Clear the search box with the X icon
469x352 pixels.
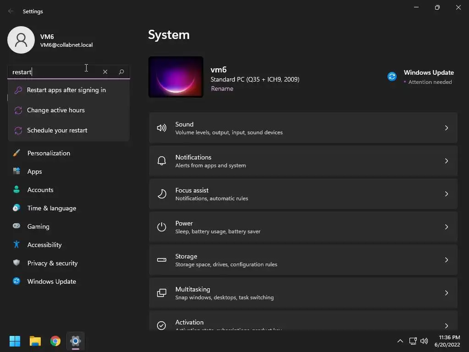(105, 72)
